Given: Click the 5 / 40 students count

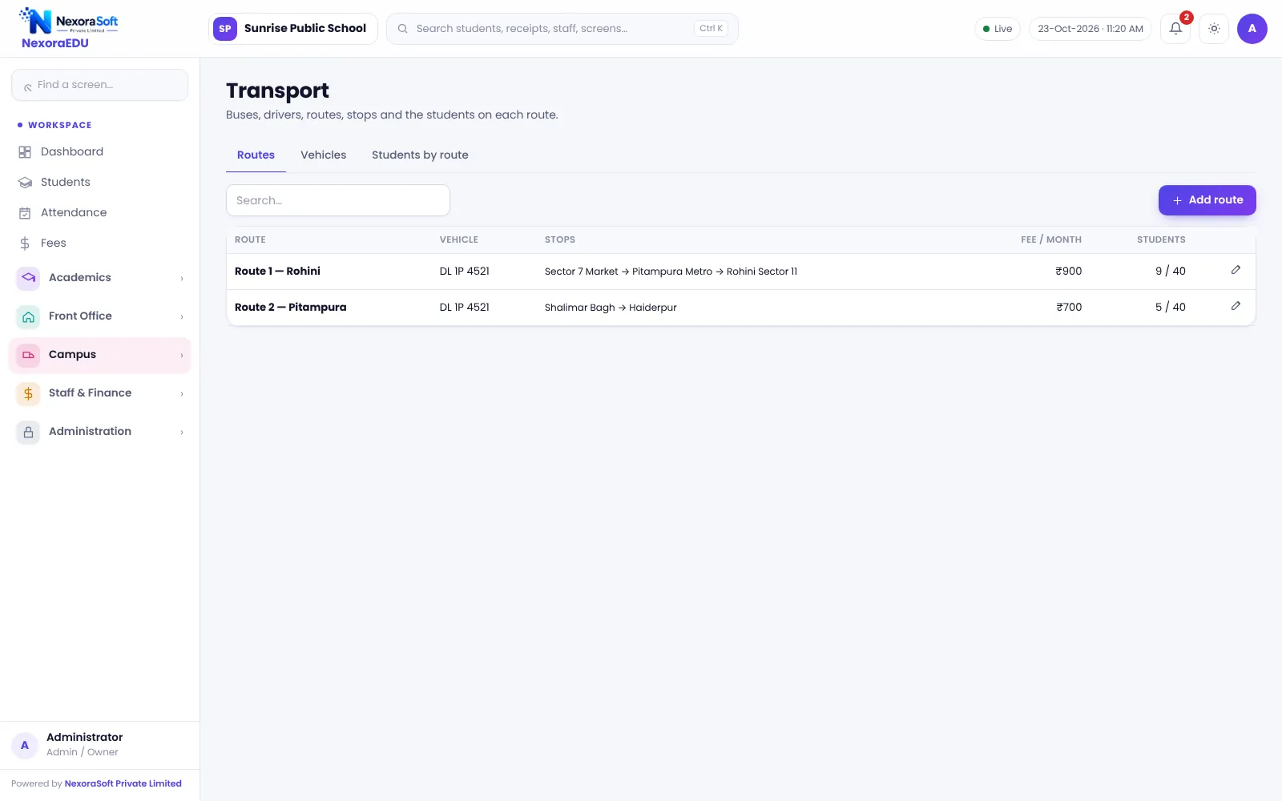Looking at the screenshot, I should coord(1170,308).
